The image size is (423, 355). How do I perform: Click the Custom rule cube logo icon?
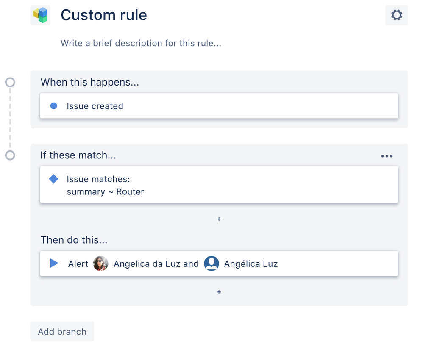40,14
